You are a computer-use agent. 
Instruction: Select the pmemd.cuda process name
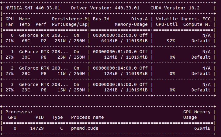(85, 128)
